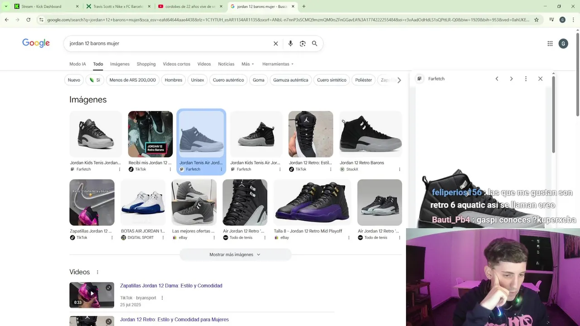Start voice search with microphone icon

290,43
